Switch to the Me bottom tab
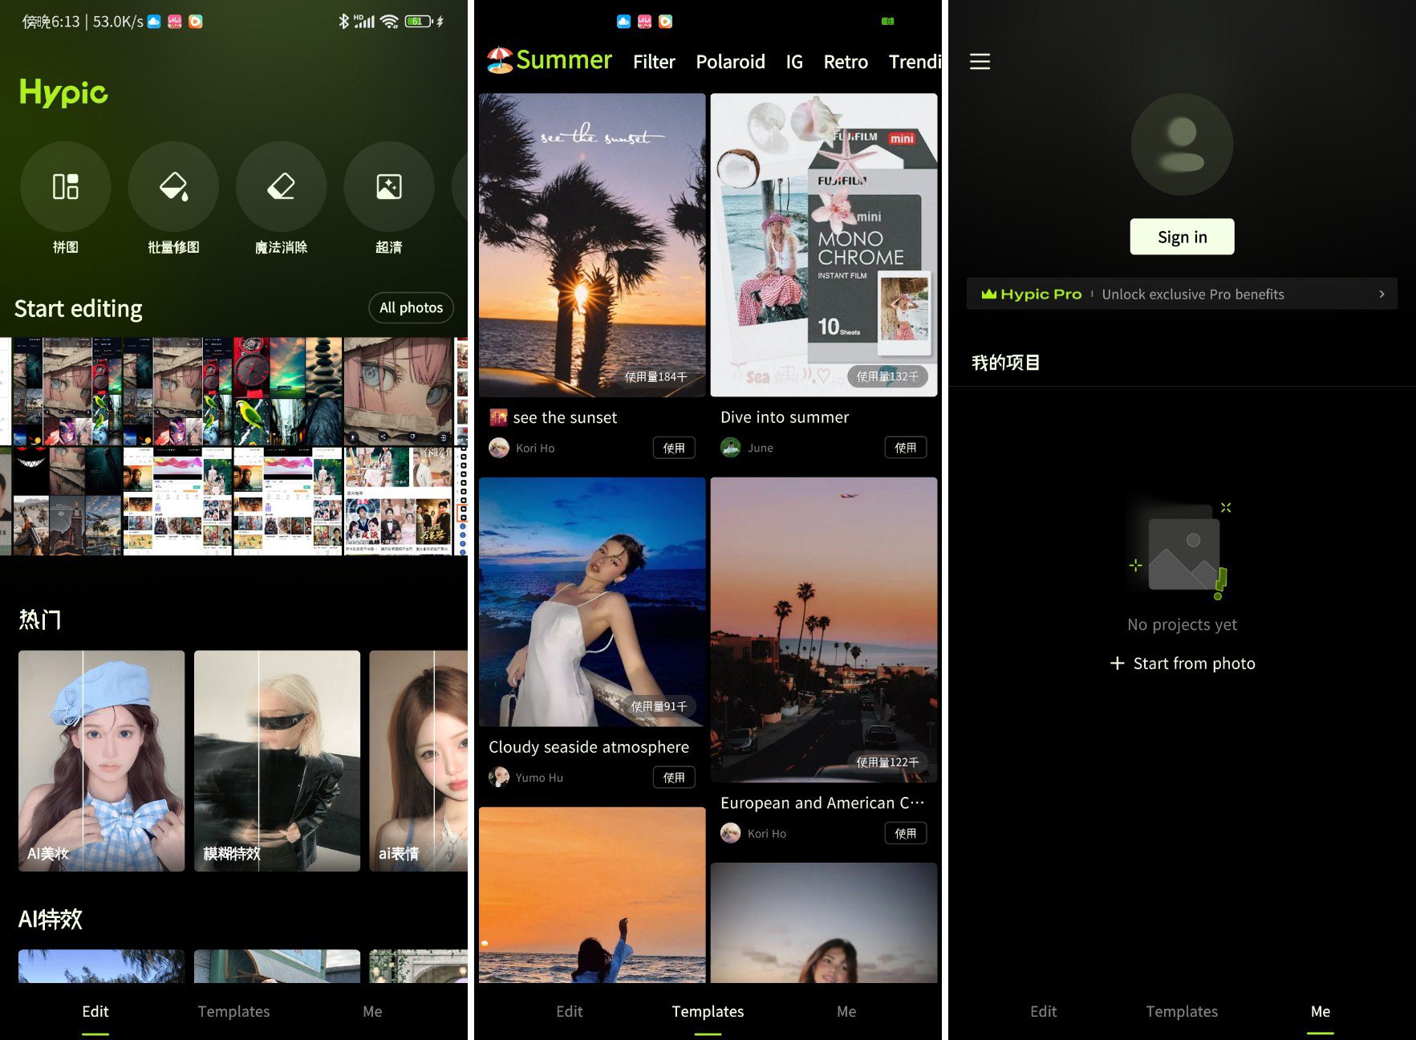This screenshot has height=1040, width=1416. [x=1319, y=1011]
